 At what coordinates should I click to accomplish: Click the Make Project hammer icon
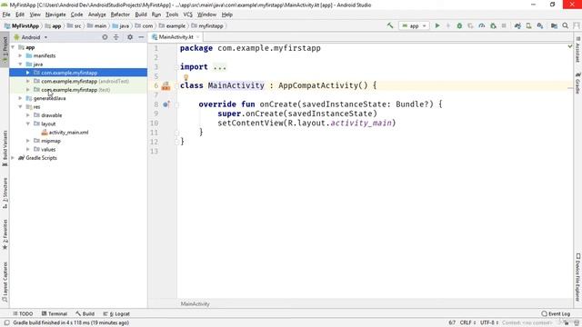click(390, 25)
